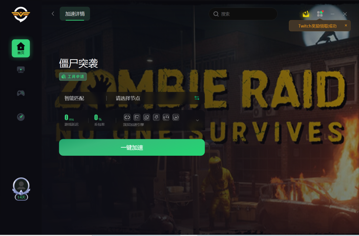Open the speedometer speed test icon
This screenshot has width=359, height=236.
point(21,117)
